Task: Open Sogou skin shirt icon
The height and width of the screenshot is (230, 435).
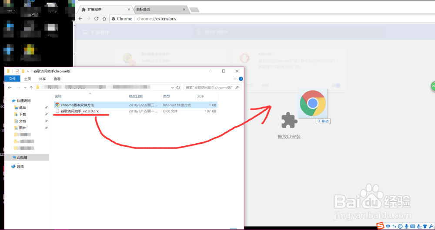Action: click(425, 226)
